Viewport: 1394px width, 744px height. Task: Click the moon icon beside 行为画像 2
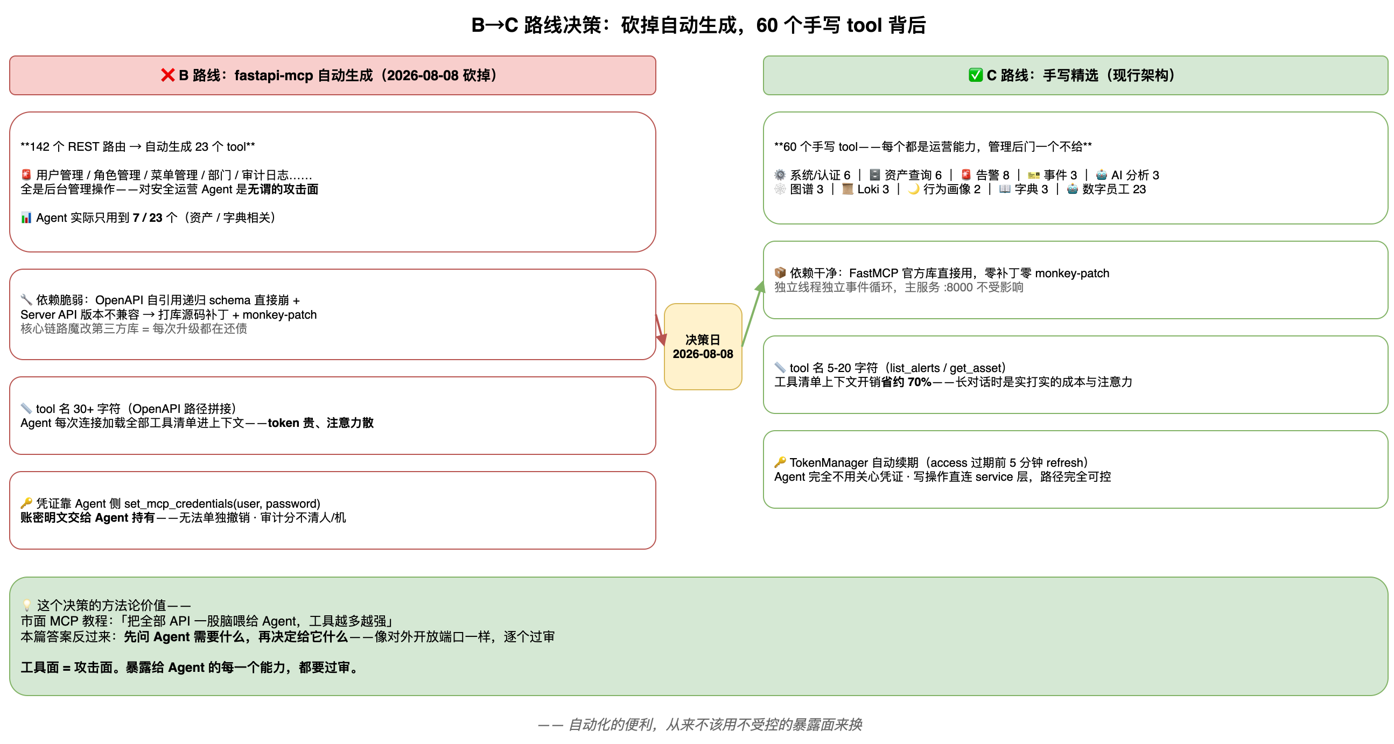[x=914, y=189]
